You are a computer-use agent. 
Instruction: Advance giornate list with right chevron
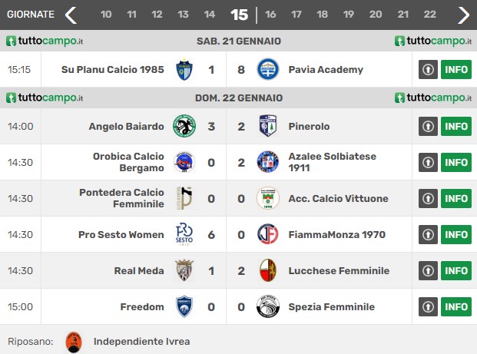tap(464, 15)
